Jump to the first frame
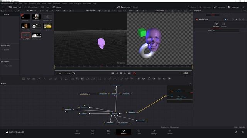Image resolution: width=247 pixels, height=138 pixels. pyautogui.click(x=113, y=73)
